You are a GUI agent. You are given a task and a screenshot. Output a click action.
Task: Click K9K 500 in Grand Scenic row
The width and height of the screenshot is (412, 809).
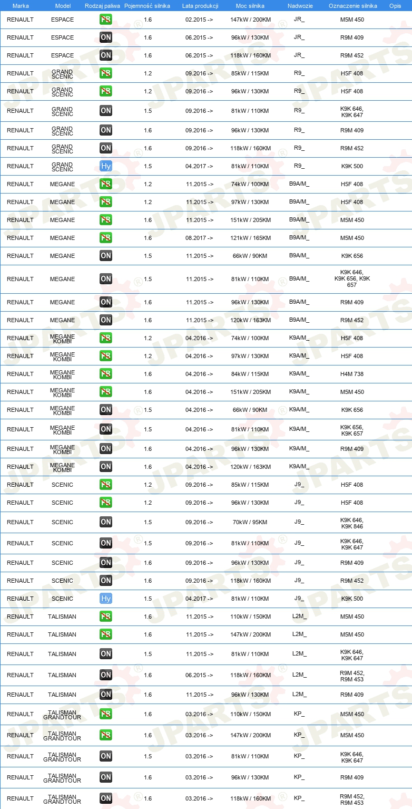click(x=352, y=166)
